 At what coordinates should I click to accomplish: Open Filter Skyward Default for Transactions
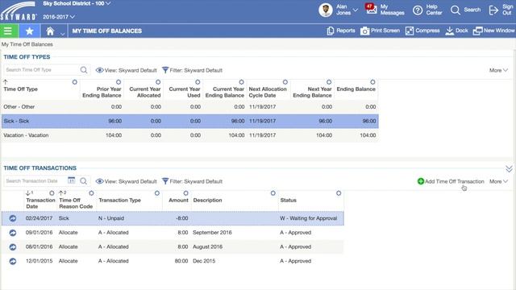(x=193, y=181)
